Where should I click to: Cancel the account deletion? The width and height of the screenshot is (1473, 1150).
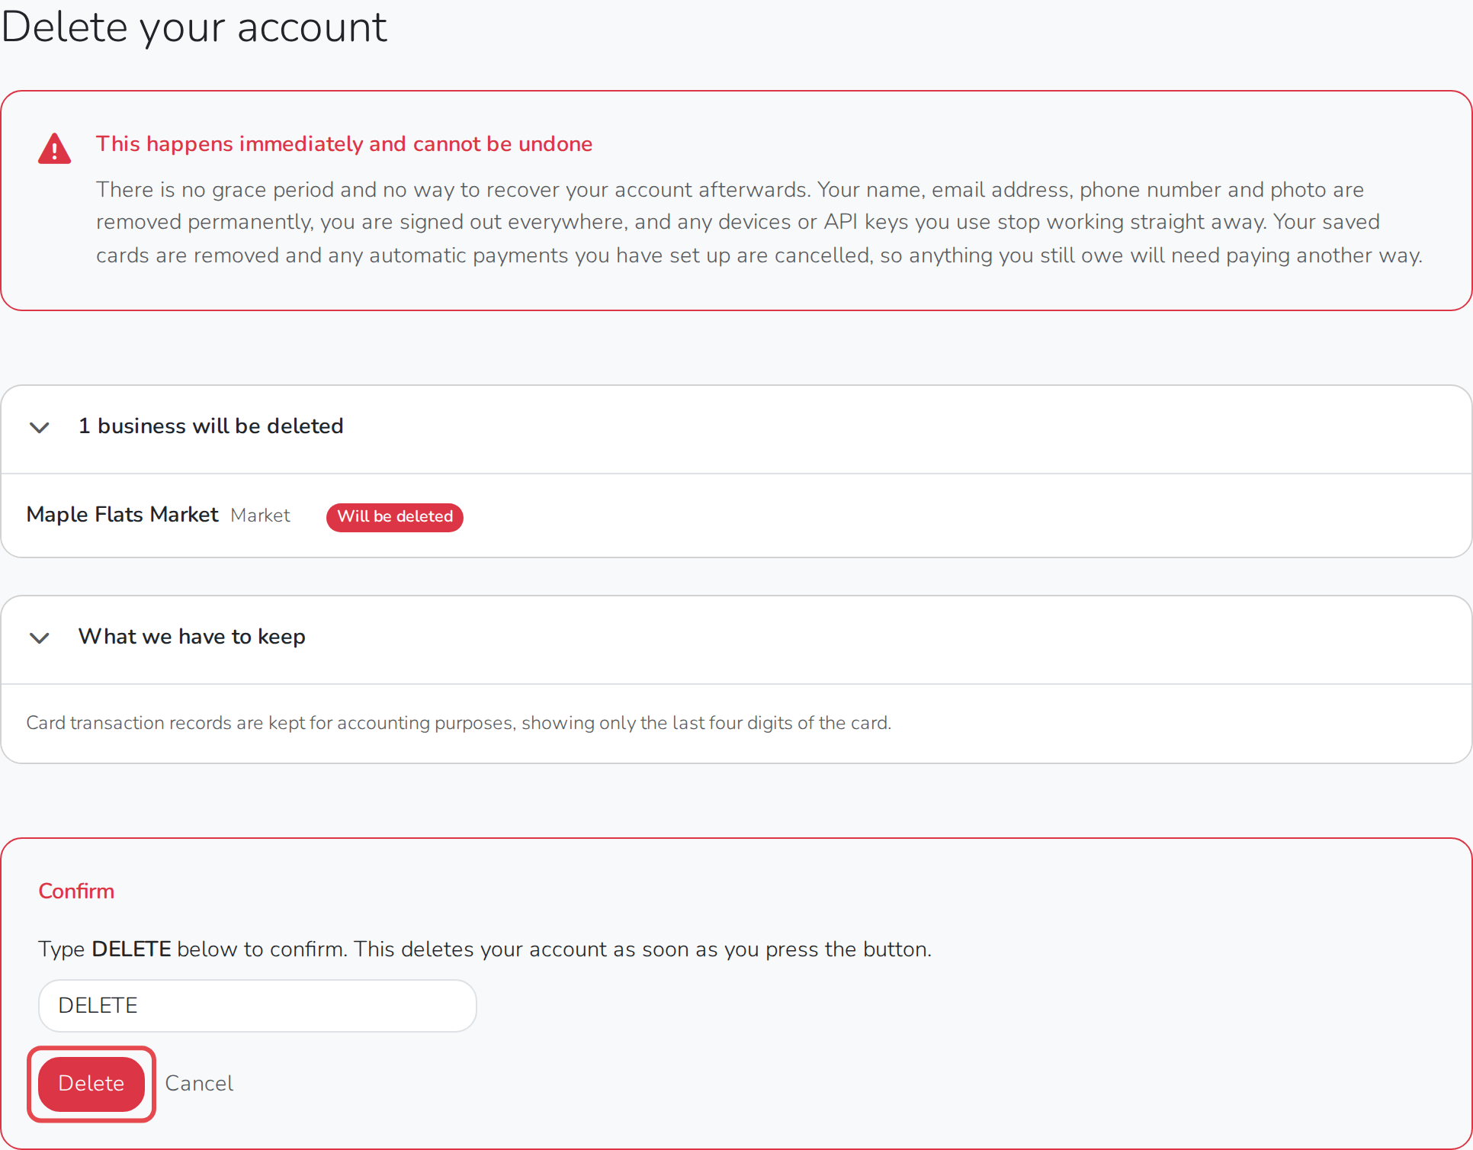point(199,1084)
